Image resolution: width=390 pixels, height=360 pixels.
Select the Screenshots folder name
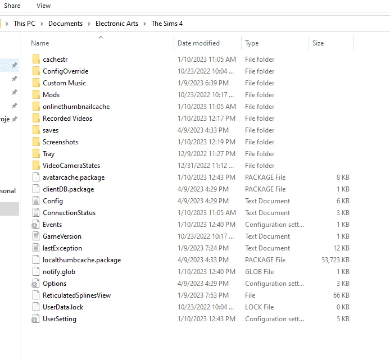61,142
